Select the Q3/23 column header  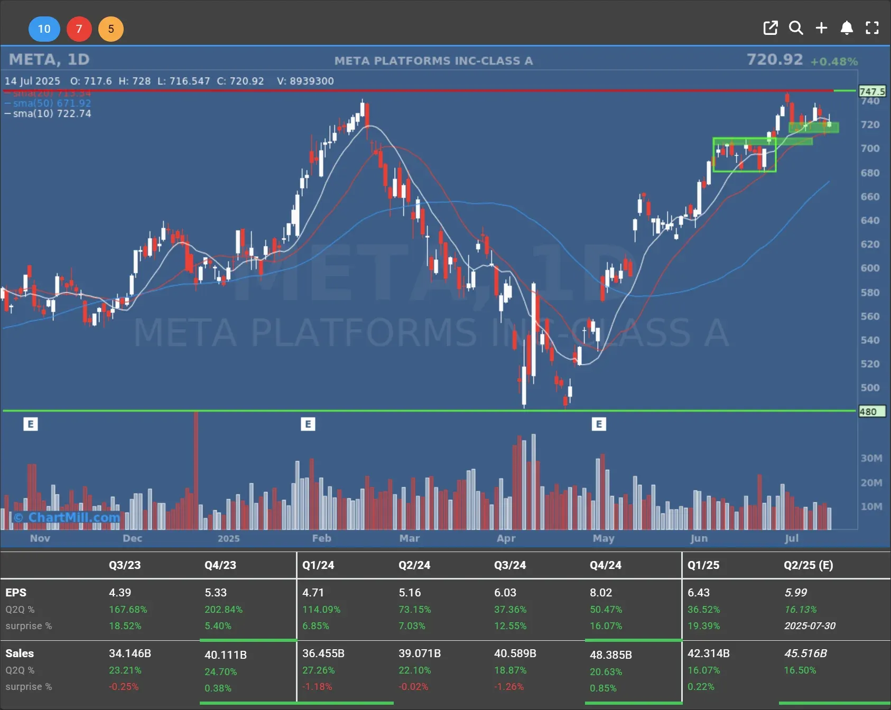[125, 565]
